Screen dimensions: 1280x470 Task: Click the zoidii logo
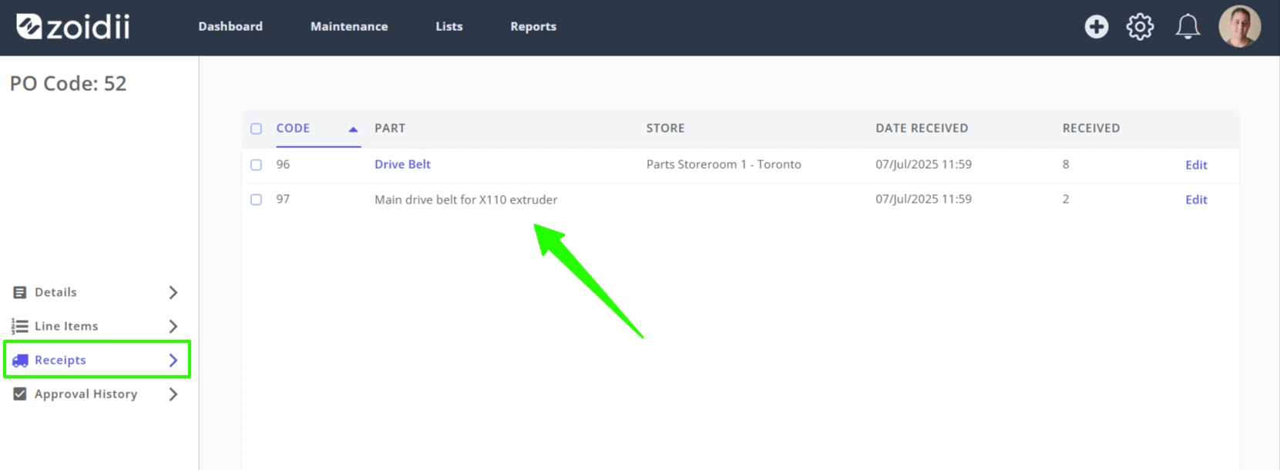[x=73, y=27]
